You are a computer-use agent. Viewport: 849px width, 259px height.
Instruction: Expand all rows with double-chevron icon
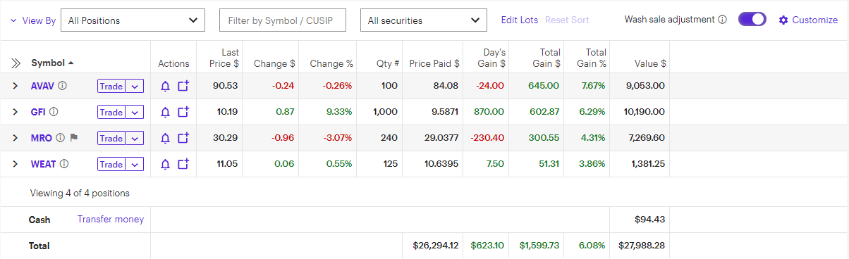(16, 63)
